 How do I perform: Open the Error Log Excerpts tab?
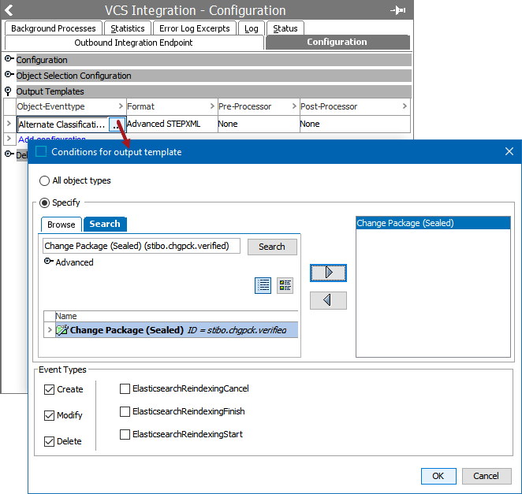194,28
